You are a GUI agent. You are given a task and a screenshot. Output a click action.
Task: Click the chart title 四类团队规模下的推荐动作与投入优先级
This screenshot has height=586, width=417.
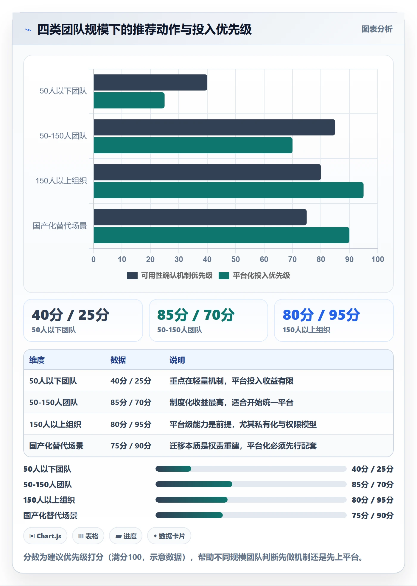click(144, 29)
